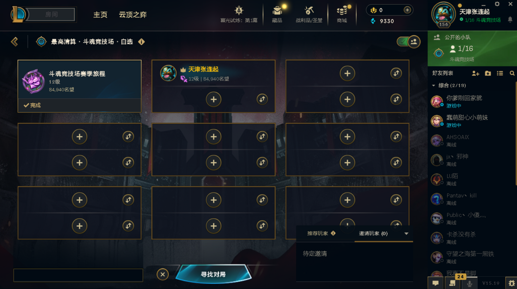The image size is (517, 289).
Task: Click the chat input field at bottom left
Action: (78, 275)
